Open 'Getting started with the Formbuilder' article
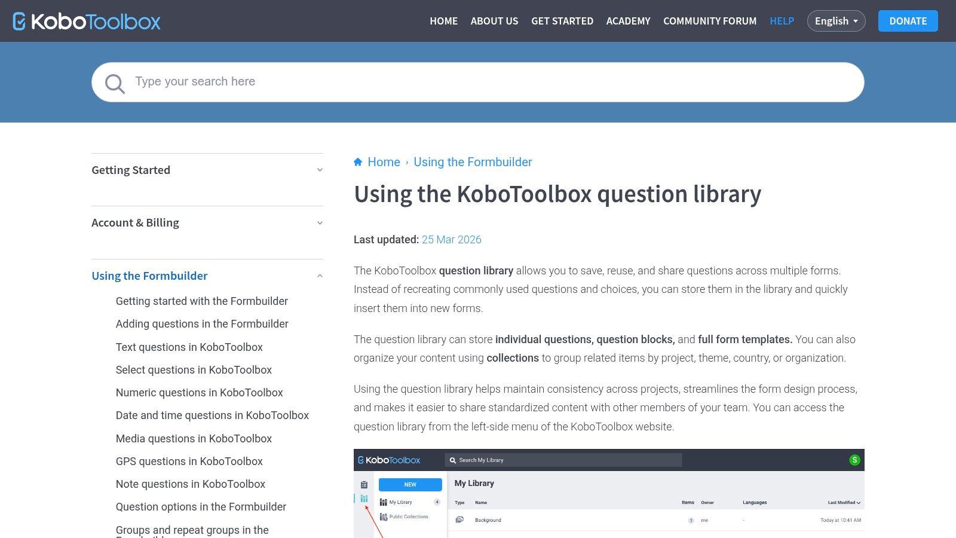This screenshot has width=956, height=538. (x=202, y=301)
